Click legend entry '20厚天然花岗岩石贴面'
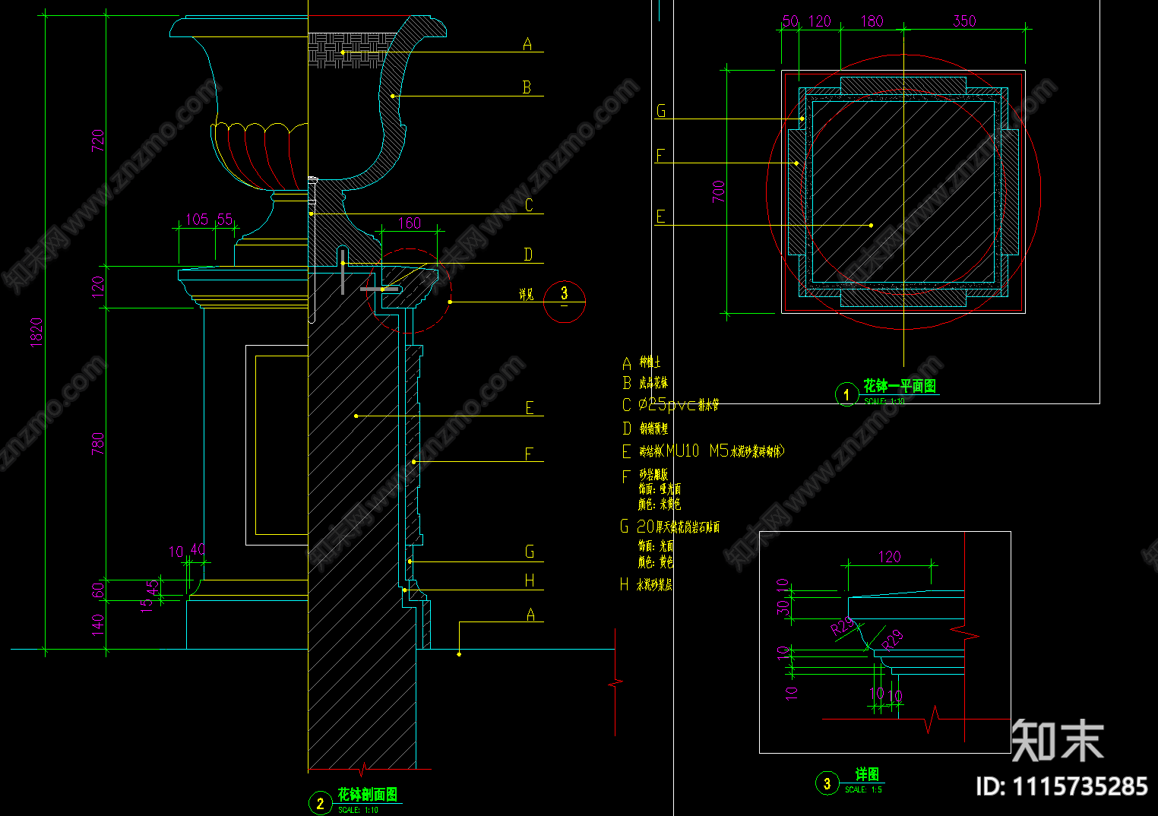 pos(678,527)
